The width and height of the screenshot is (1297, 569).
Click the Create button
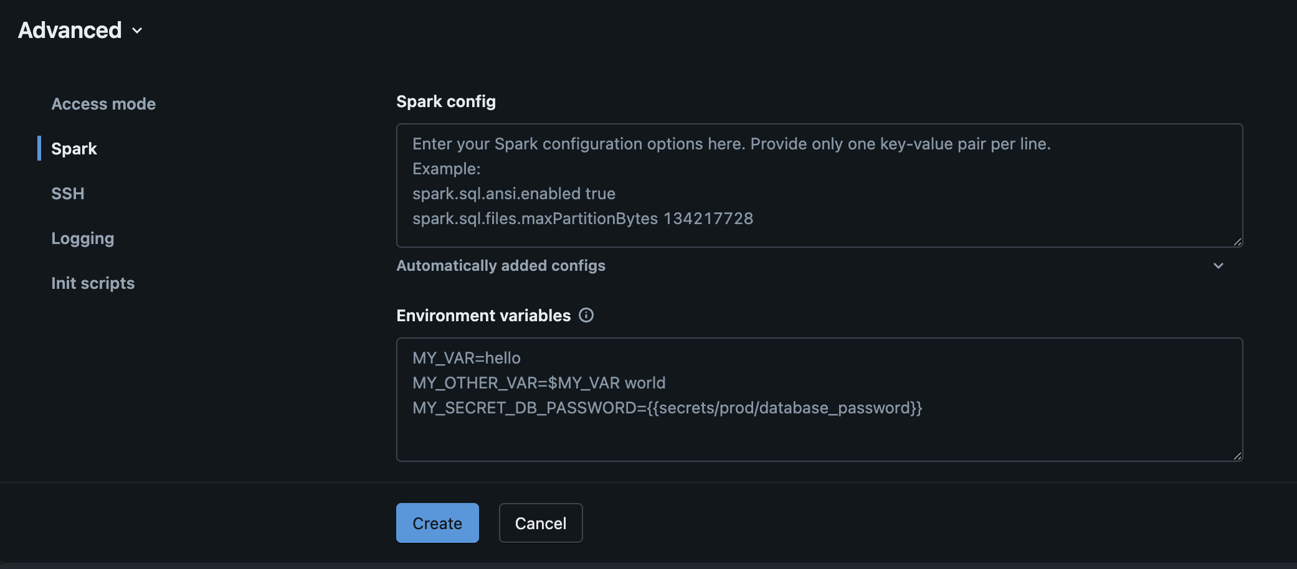point(437,523)
